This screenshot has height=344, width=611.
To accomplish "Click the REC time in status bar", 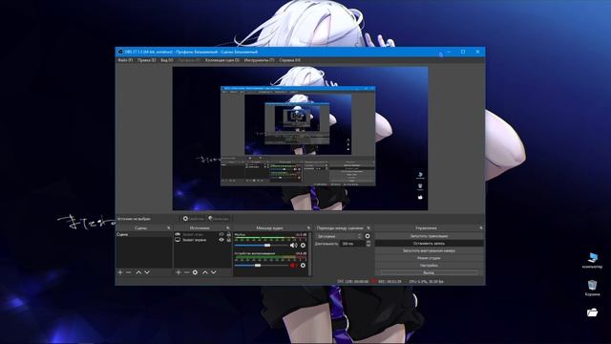I will point(390,281).
